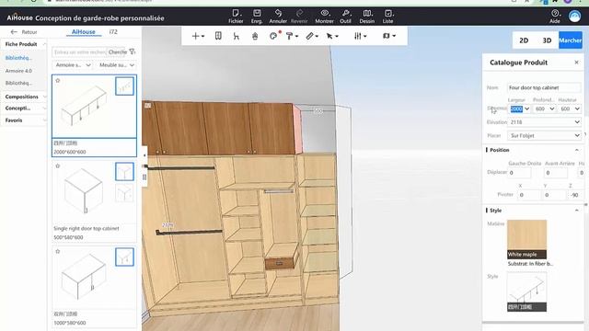Image resolution: width=589 pixels, height=331 pixels.
Task: Expand the Favoris section
Action: tap(24, 120)
